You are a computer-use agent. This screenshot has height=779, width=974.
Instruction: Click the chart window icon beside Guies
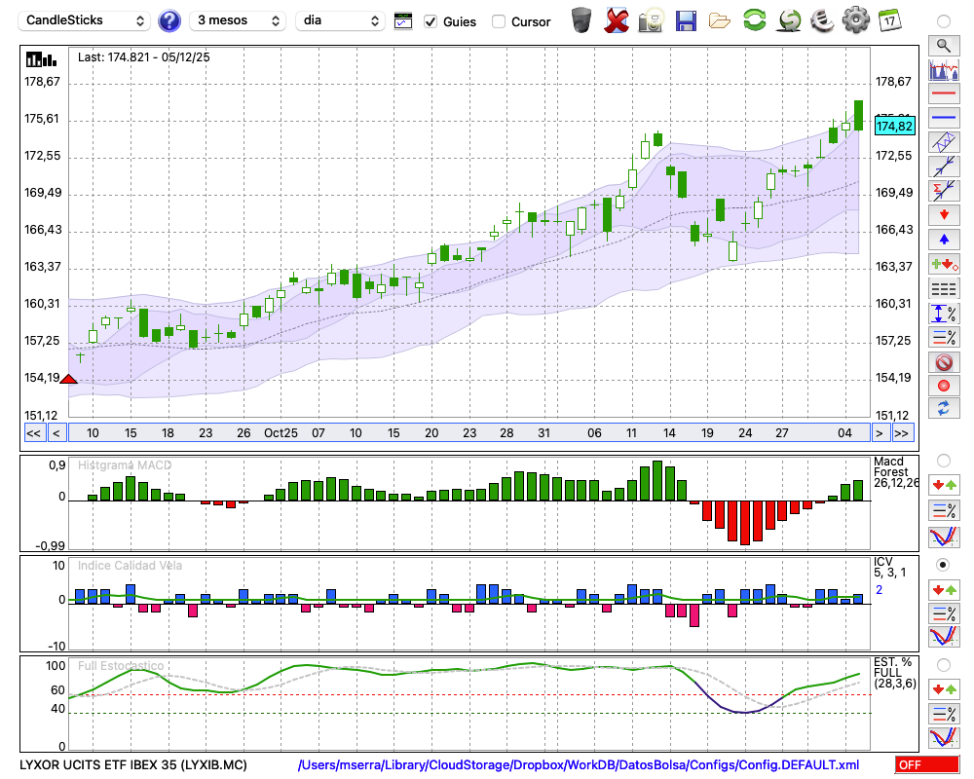click(x=403, y=21)
